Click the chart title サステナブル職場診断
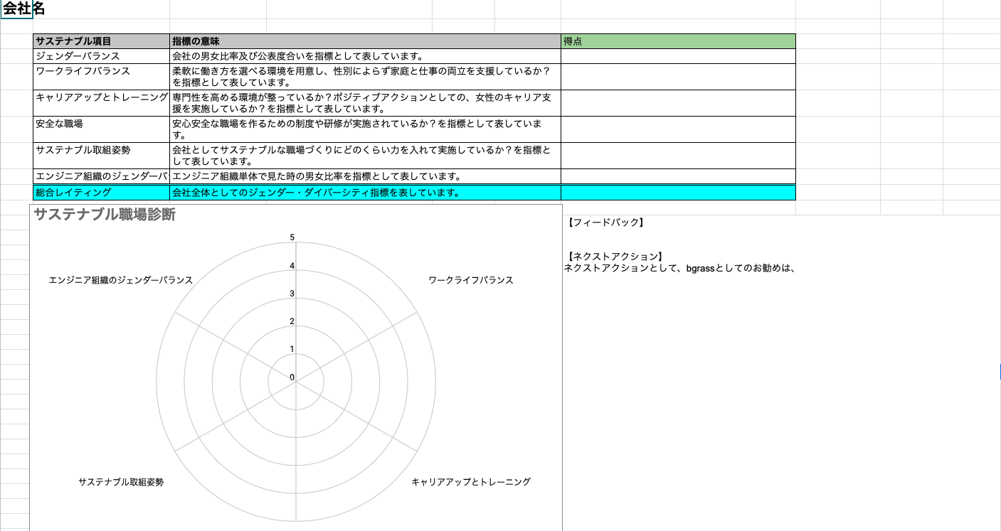The height and width of the screenshot is (531, 1001). click(105, 215)
